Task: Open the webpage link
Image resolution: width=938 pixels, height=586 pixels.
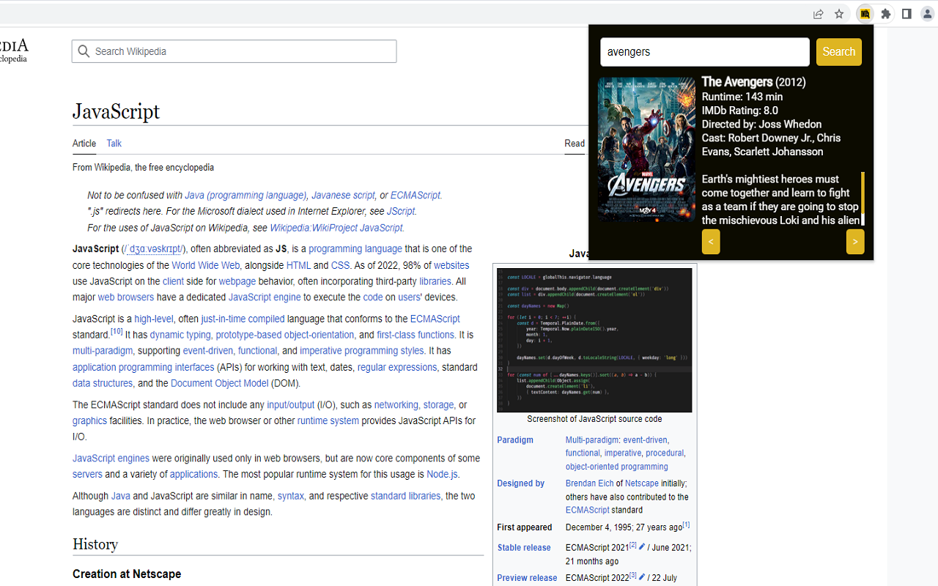Action: (x=237, y=281)
